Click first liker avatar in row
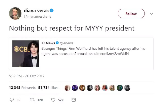This screenshot has height=107, width=160. [x=67, y=88]
